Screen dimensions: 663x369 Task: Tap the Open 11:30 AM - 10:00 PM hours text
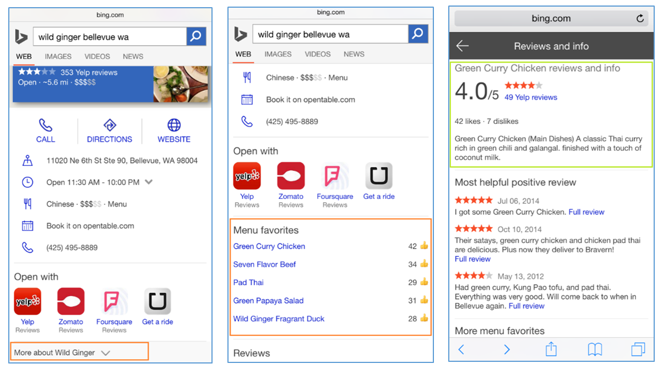(x=93, y=182)
